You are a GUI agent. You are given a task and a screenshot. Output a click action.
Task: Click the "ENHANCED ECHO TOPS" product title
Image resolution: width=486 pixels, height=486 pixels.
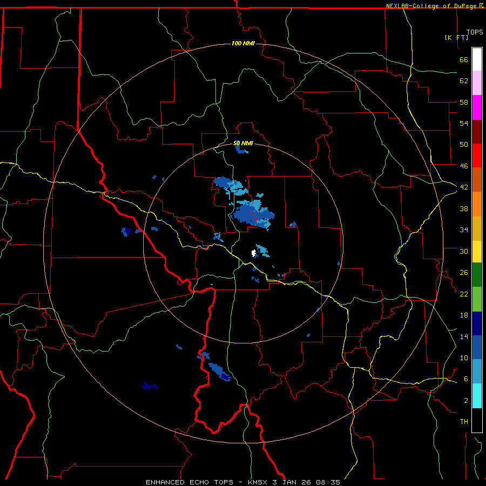190,482
